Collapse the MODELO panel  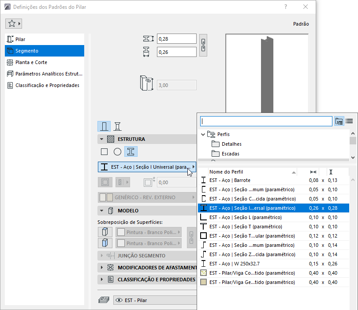pyautogui.click(x=102, y=211)
